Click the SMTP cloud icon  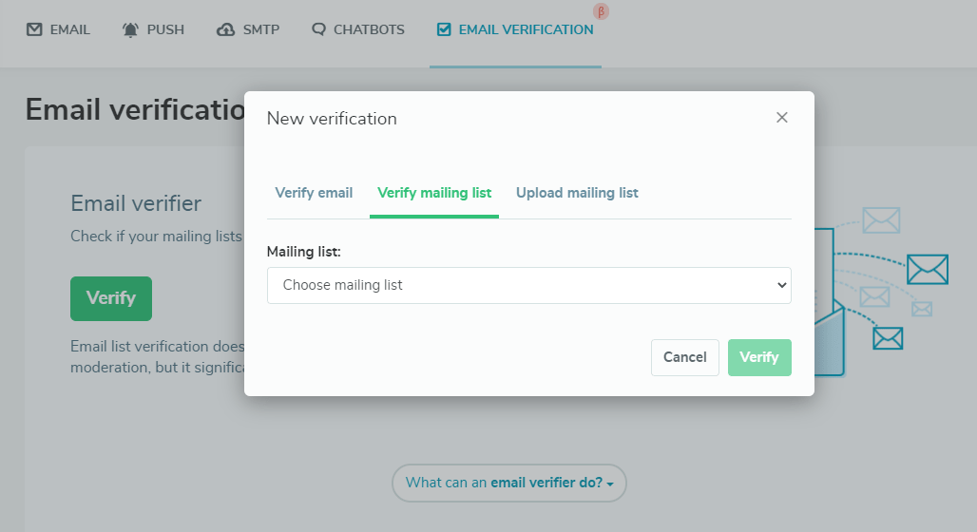[225, 29]
